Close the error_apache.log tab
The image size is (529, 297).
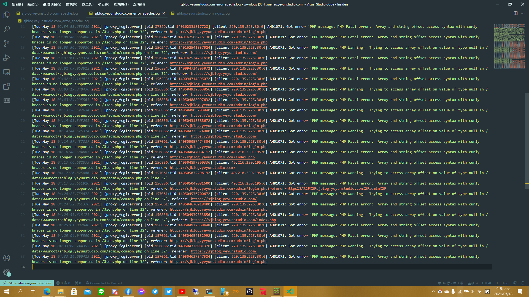click(164, 13)
